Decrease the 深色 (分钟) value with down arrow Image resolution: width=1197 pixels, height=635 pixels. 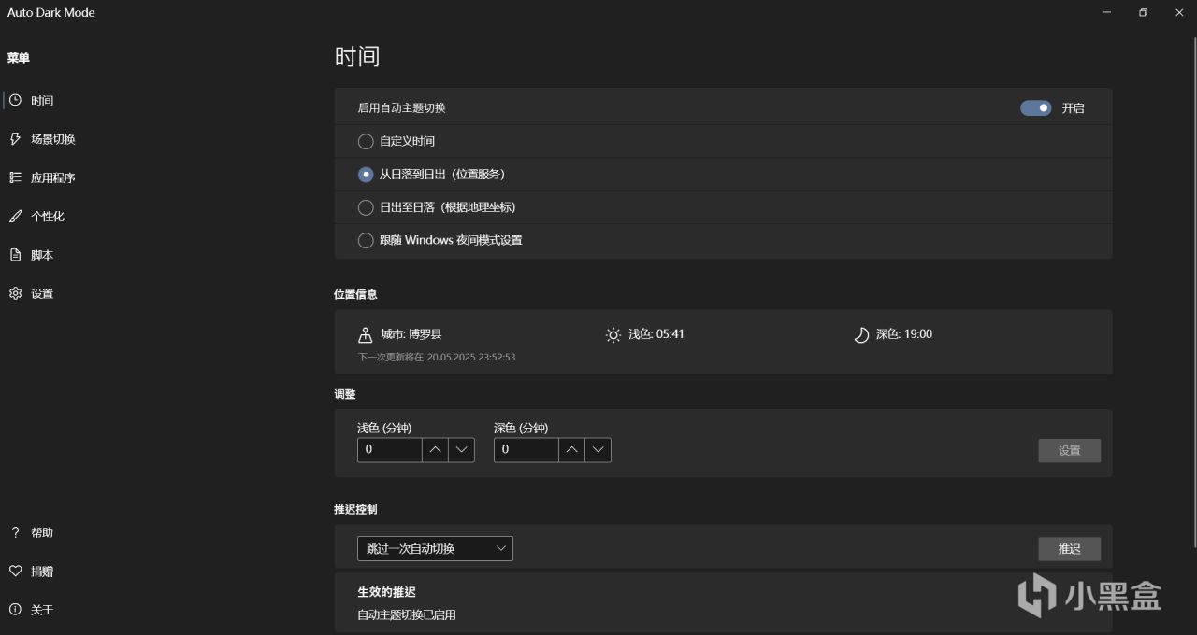(598, 450)
